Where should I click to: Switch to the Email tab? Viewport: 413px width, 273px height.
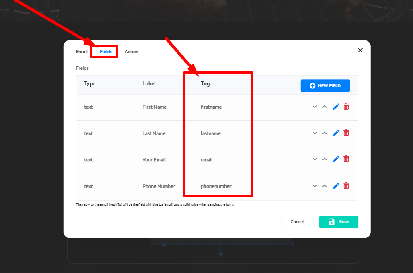pos(81,52)
